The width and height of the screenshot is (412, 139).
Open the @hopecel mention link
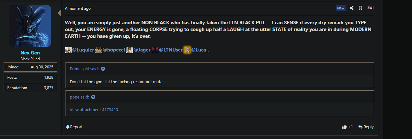point(114,50)
